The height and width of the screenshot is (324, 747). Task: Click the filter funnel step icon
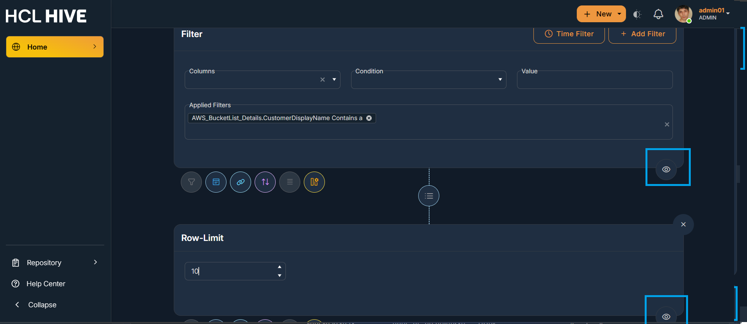[x=191, y=182]
